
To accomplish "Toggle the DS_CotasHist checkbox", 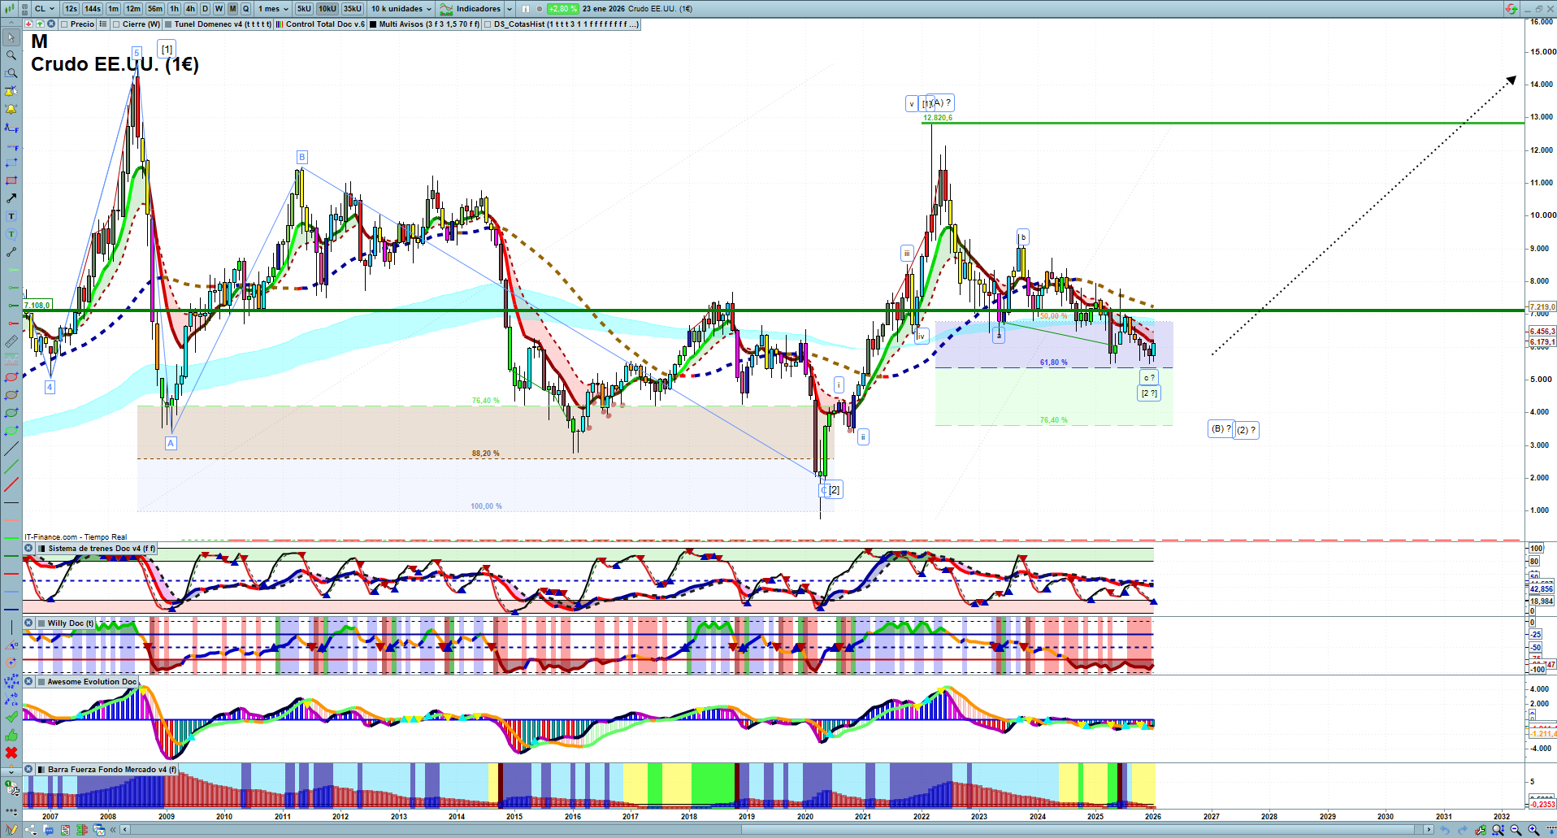I will click(x=488, y=24).
